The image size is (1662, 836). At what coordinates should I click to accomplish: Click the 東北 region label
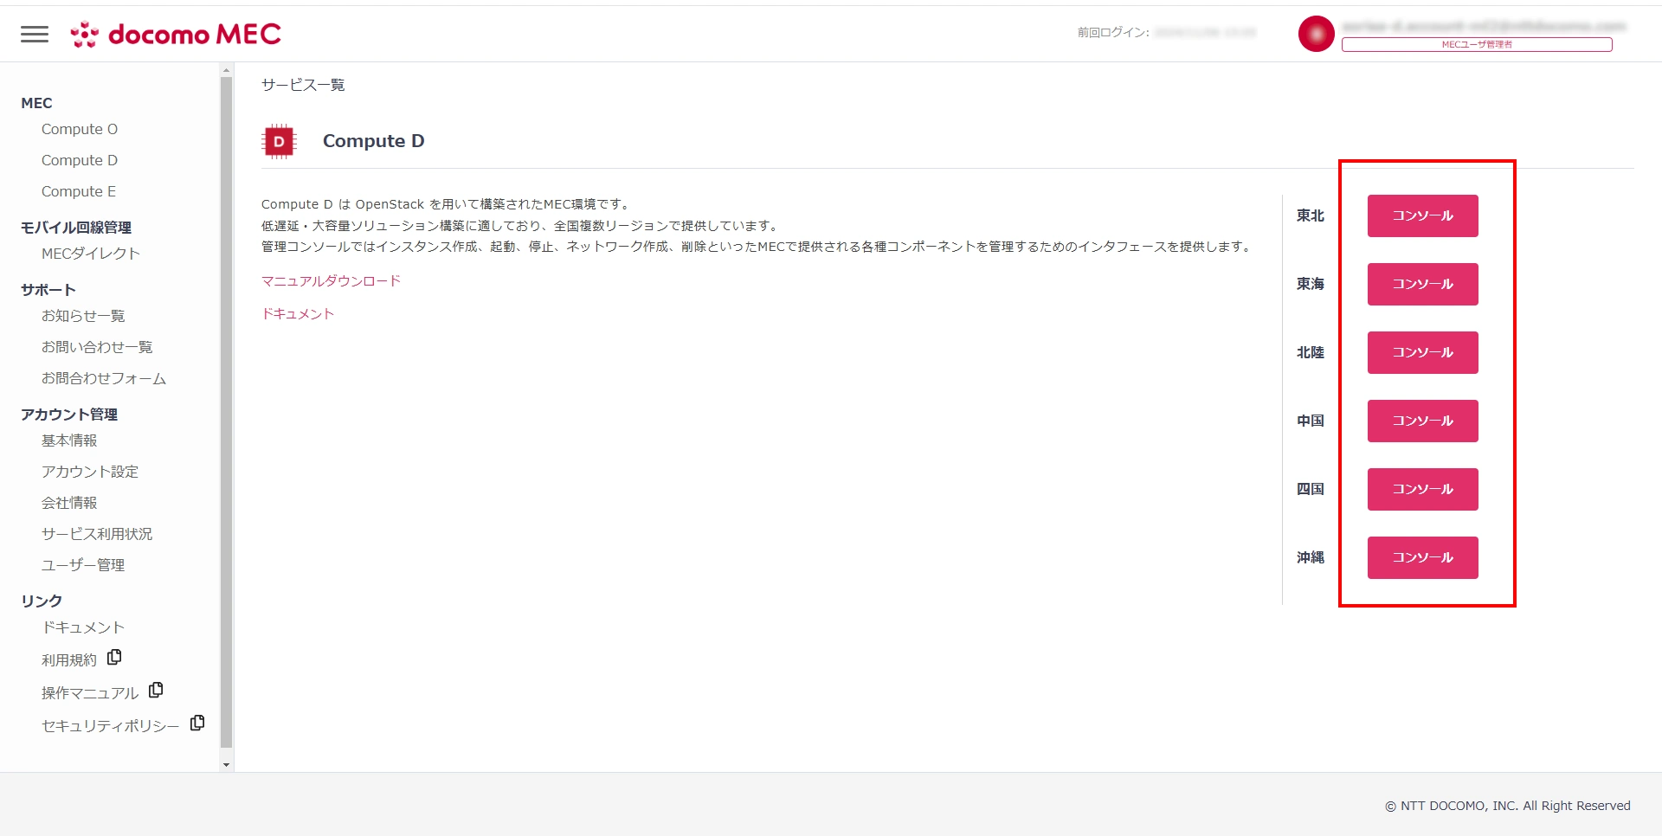[1311, 215]
